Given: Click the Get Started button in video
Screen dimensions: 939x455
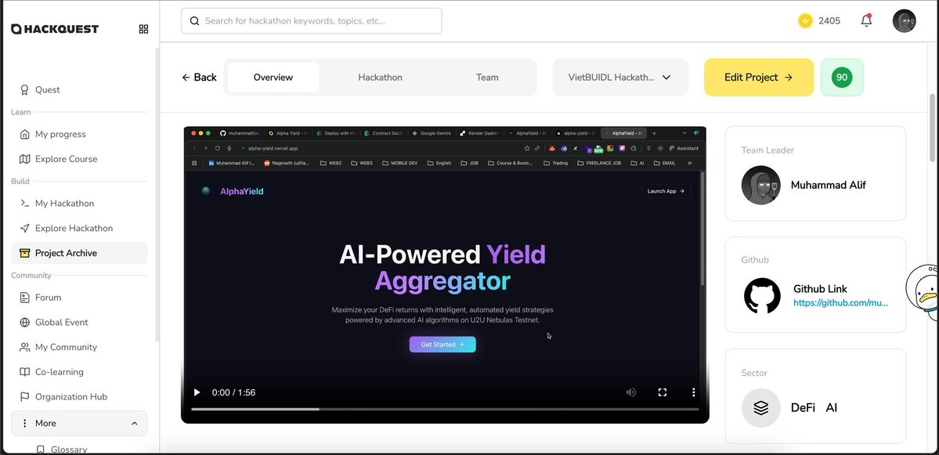Looking at the screenshot, I should 442,345.
